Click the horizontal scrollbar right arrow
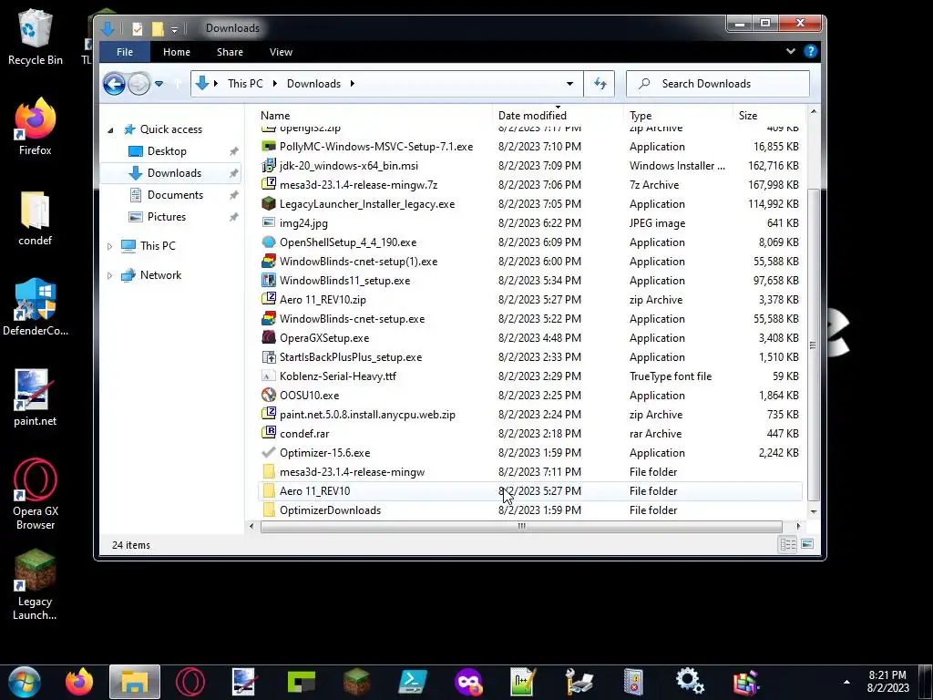This screenshot has width=933, height=700. 798,526
